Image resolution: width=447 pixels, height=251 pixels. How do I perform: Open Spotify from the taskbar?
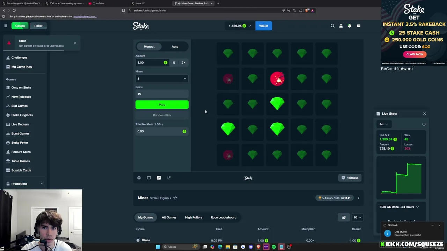point(274,247)
